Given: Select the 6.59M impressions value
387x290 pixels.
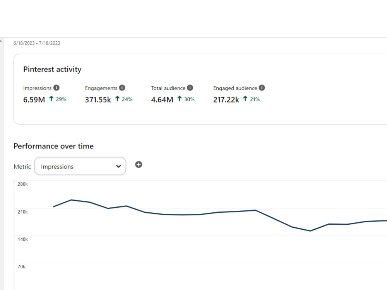Looking at the screenshot, I should click(34, 100).
